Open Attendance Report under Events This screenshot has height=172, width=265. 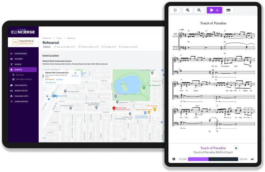(24, 79)
